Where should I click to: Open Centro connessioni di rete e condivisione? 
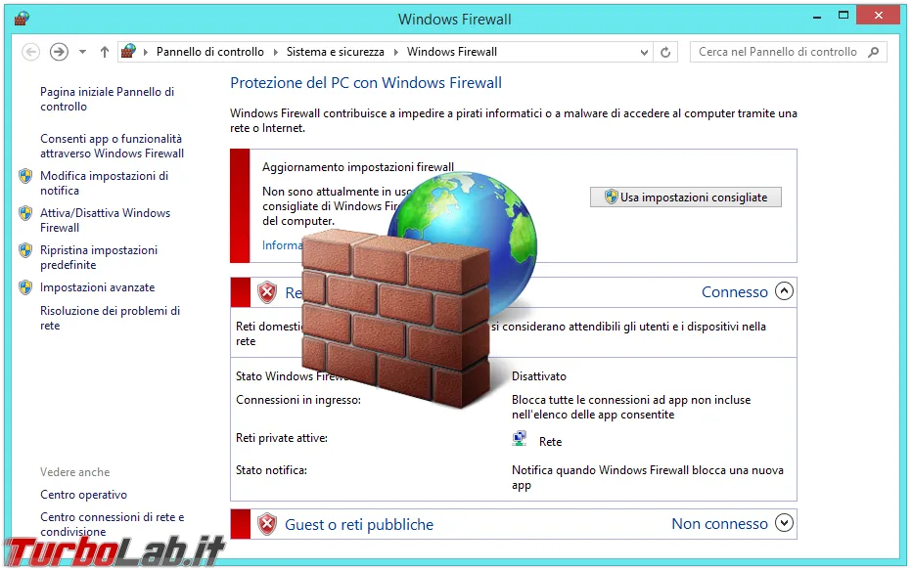click(113, 524)
